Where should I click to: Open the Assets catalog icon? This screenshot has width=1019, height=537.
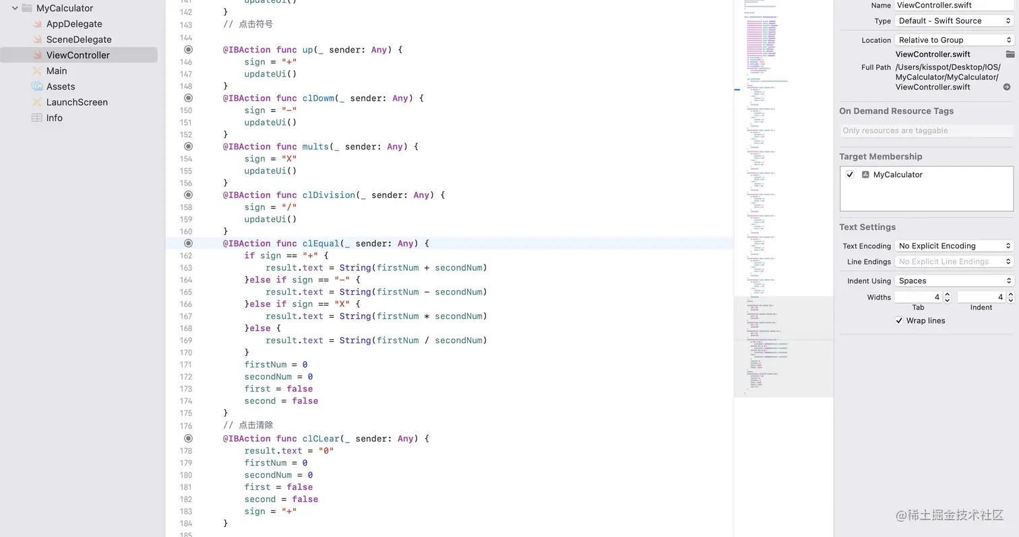(37, 86)
